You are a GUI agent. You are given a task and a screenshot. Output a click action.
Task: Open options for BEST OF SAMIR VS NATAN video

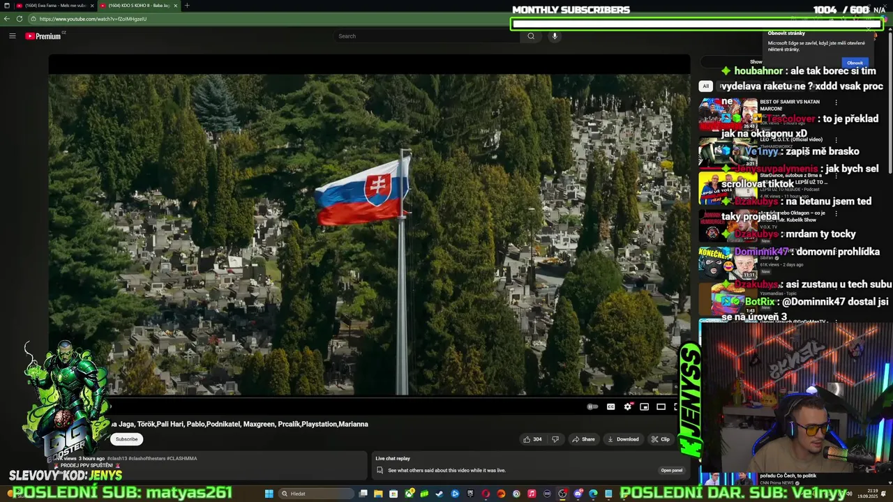tap(836, 102)
